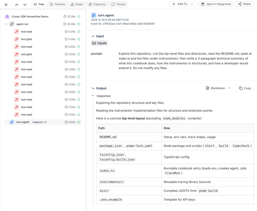The height and width of the screenshot is (211, 257).
Task: Open the Trajectory tab
Action: (97, 4)
